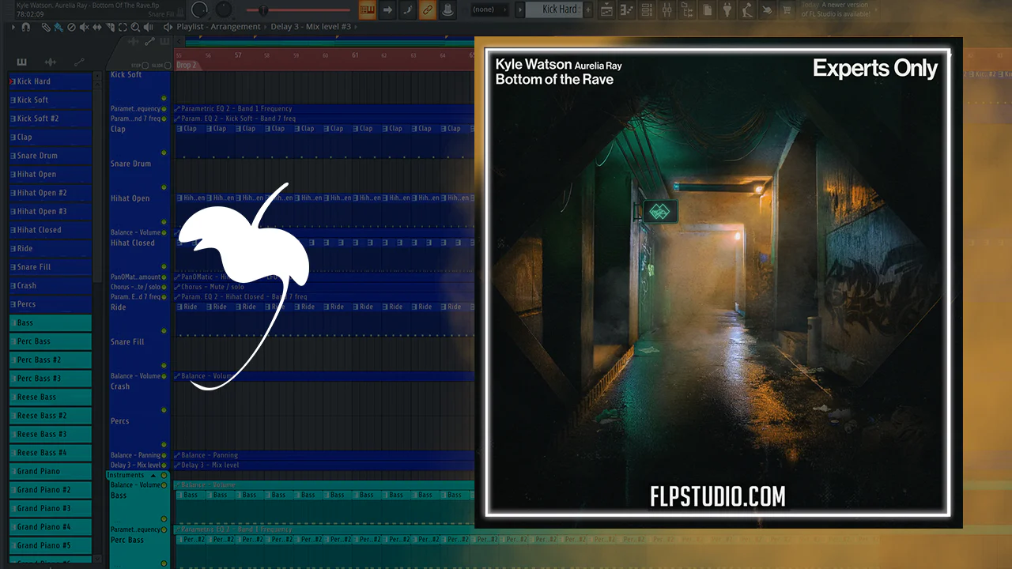1012x569 pixels.
Task: Select the marquee select tool
Action: pos(122,27)
